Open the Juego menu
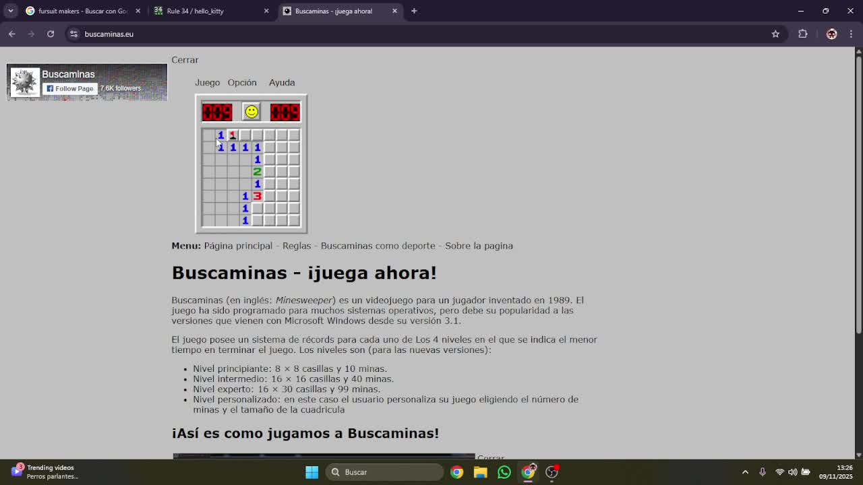Image resolution: width=863 pixels, height=485 pixels. click(207, 82)
